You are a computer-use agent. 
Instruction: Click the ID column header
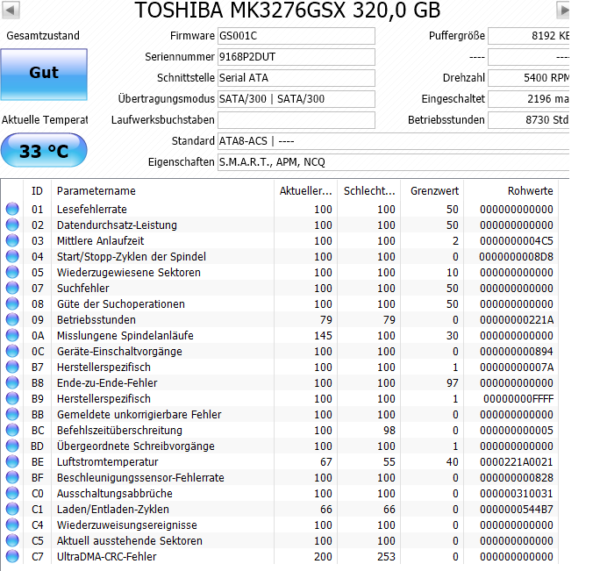(x=37, y=191)
